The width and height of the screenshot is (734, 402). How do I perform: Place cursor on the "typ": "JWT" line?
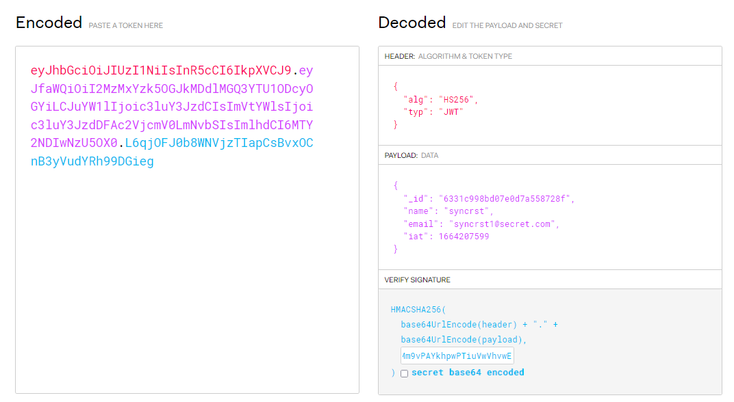click(x=433, y=111)
